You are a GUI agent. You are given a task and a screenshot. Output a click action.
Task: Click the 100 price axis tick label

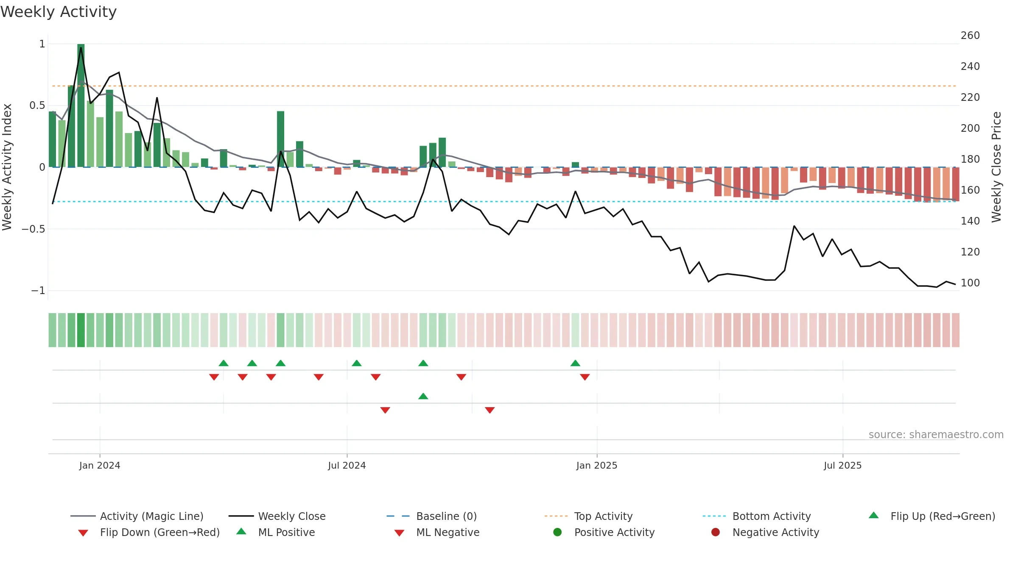tap(970, 283)
